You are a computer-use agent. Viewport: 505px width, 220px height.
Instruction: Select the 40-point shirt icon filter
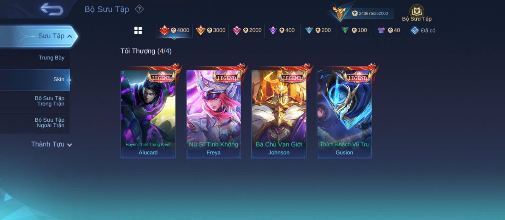[389, 30]
